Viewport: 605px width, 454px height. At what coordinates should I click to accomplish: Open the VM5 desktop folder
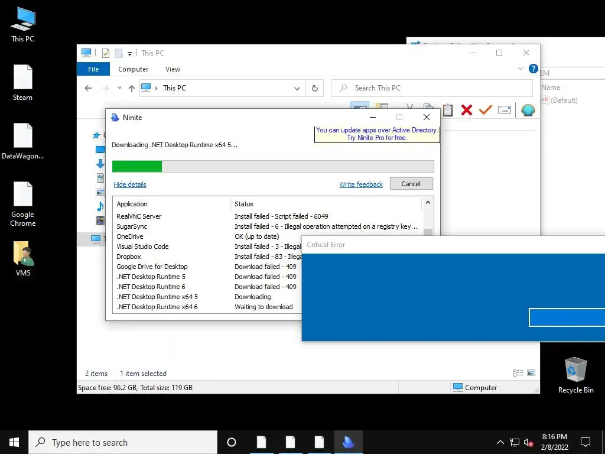pyautogui.click(x=23, y=259)
